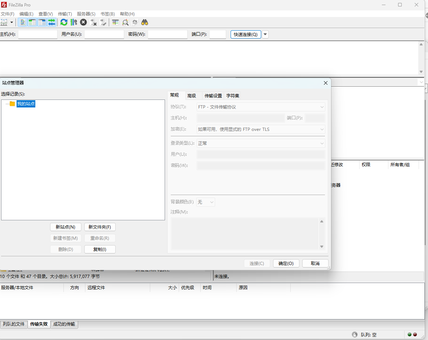428x340 pixels.
Task: Open the 帮助(H) menu
Action: 127,14
